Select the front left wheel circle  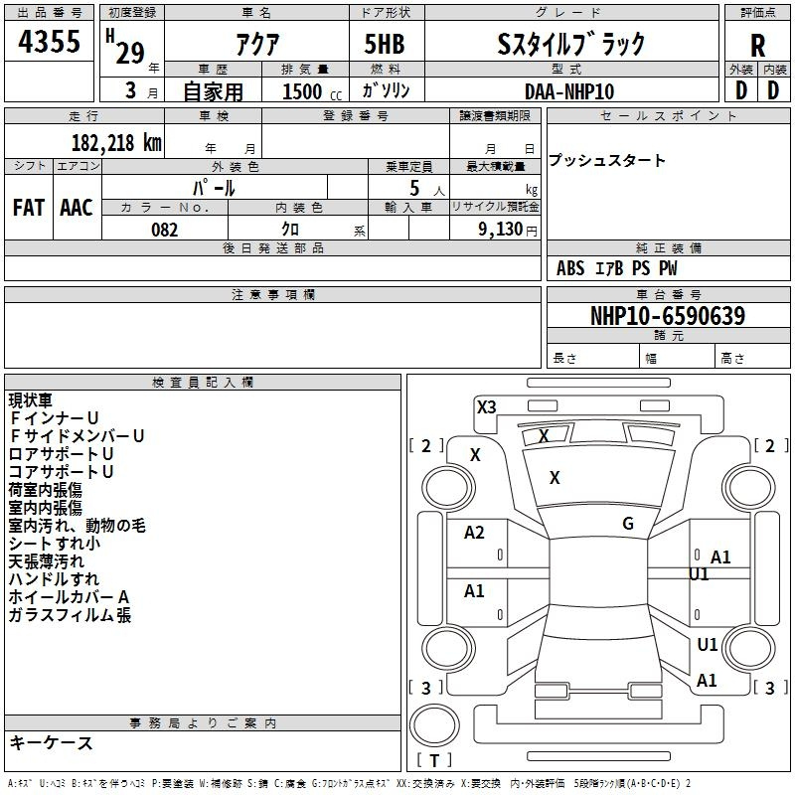click(448, 488)
